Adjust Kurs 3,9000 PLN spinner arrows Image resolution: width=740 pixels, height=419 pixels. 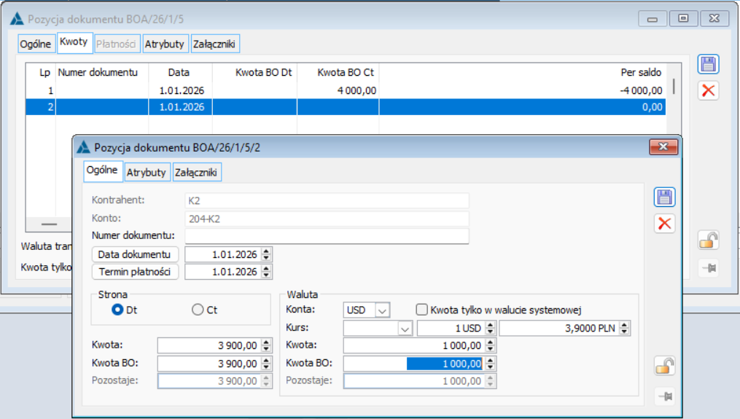tap(624, 329)
